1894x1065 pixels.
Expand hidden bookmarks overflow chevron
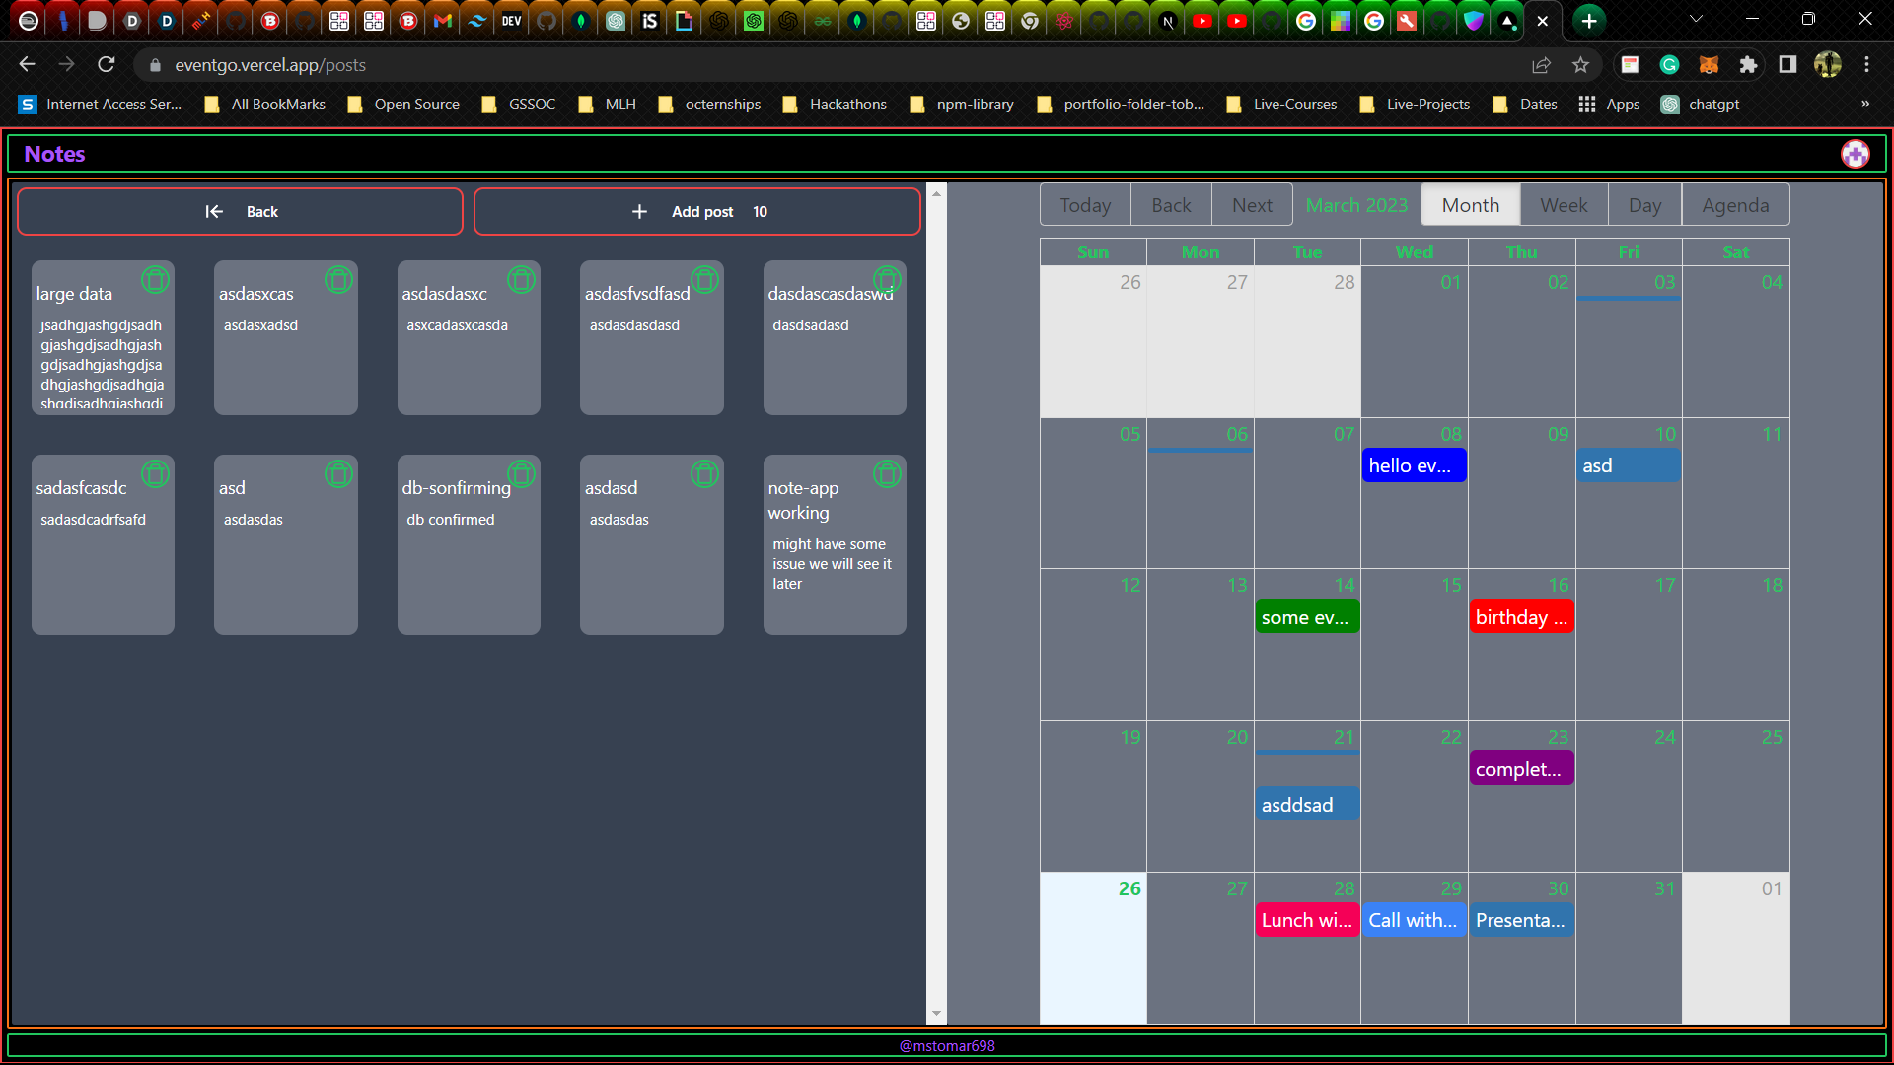click(x=1864, y=105)
